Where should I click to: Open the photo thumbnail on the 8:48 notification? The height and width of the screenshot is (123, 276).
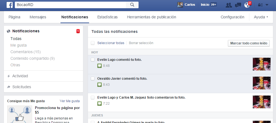[261, 64]
